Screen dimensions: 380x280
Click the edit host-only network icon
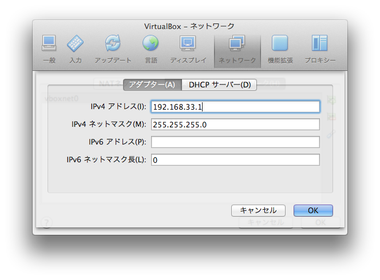pos(331,134)
